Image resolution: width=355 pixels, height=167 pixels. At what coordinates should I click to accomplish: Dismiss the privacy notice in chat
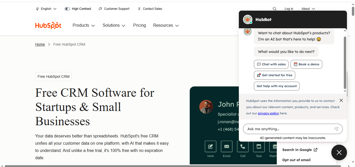[x=341, y=100]
